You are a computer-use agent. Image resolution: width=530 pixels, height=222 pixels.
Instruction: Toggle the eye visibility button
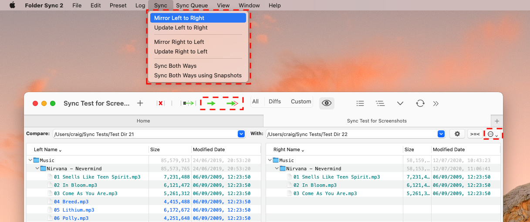coord(327,103)
